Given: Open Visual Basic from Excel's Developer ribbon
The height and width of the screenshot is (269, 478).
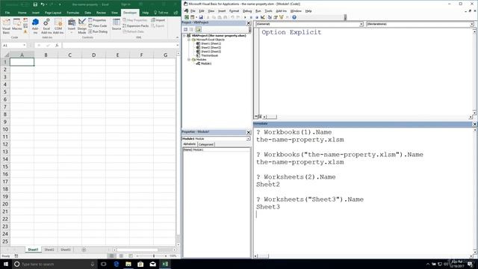Looking at the screenshot, I should click(6, 26).
